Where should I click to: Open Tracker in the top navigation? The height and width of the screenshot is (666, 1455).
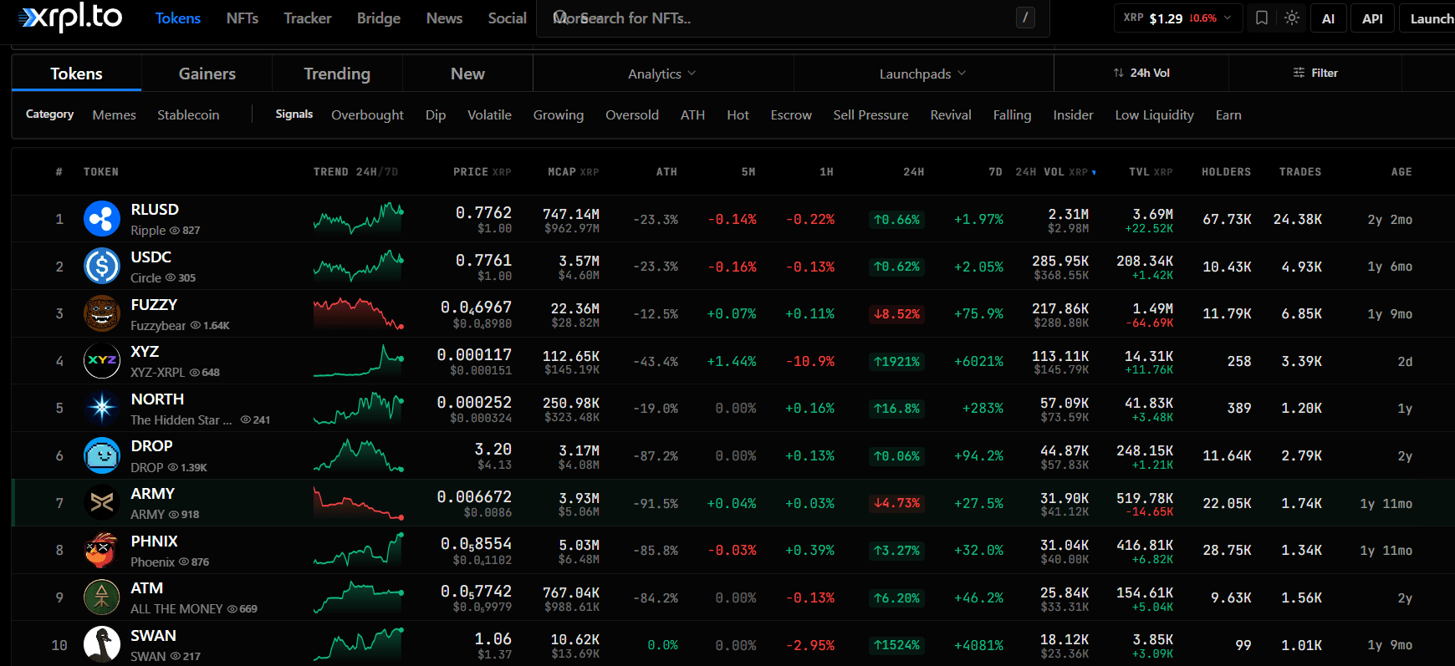point(308,18)
